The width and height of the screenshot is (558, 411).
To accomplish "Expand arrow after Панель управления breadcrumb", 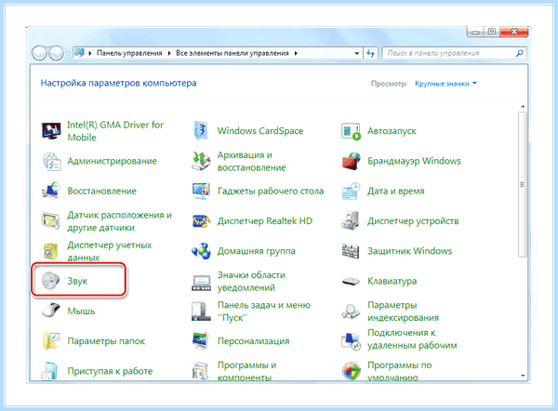I will (x=169, y=53).
